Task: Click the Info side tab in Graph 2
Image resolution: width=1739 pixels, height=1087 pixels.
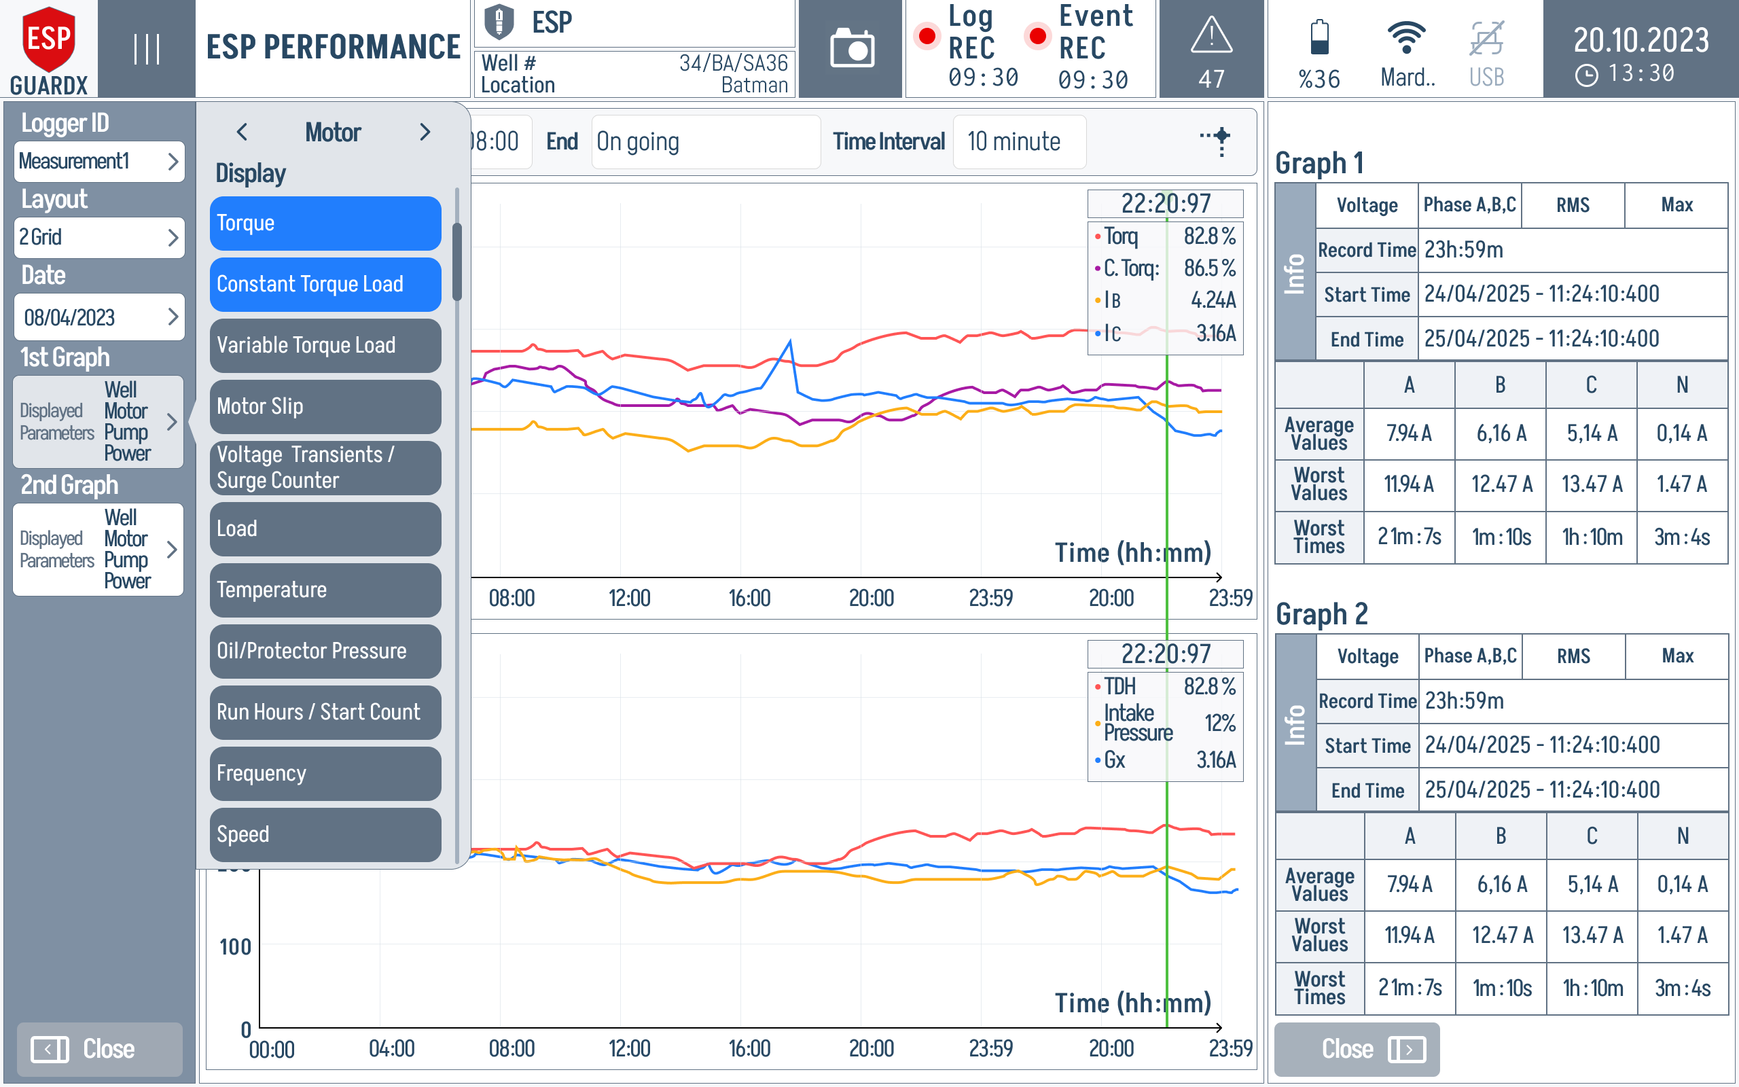Action: point(1295,722)
